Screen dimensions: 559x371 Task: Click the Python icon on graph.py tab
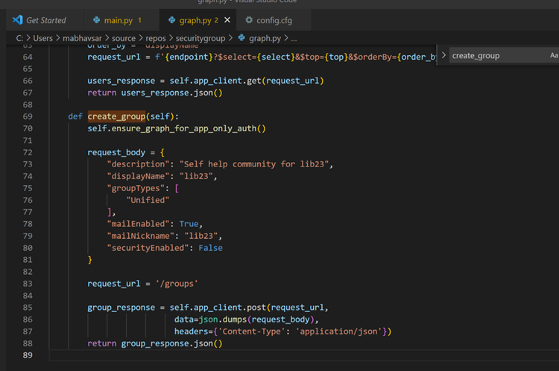pos(172,20)
